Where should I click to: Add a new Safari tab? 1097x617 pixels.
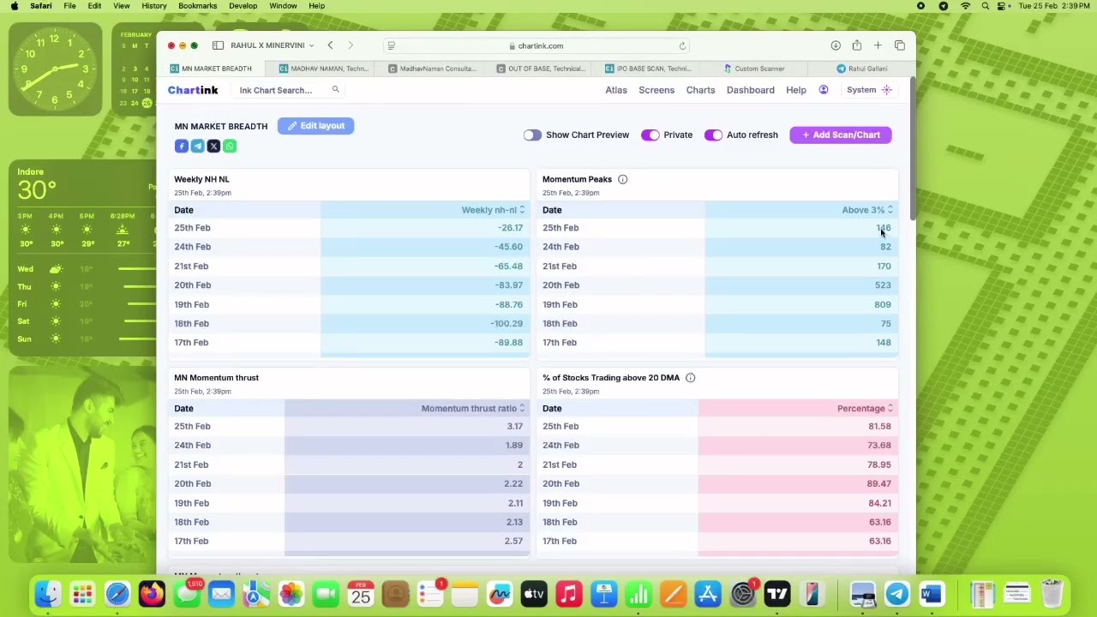[878, 45]
